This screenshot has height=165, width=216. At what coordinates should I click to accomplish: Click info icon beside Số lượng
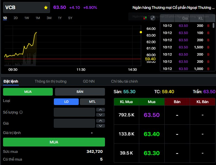coord(21,112)
